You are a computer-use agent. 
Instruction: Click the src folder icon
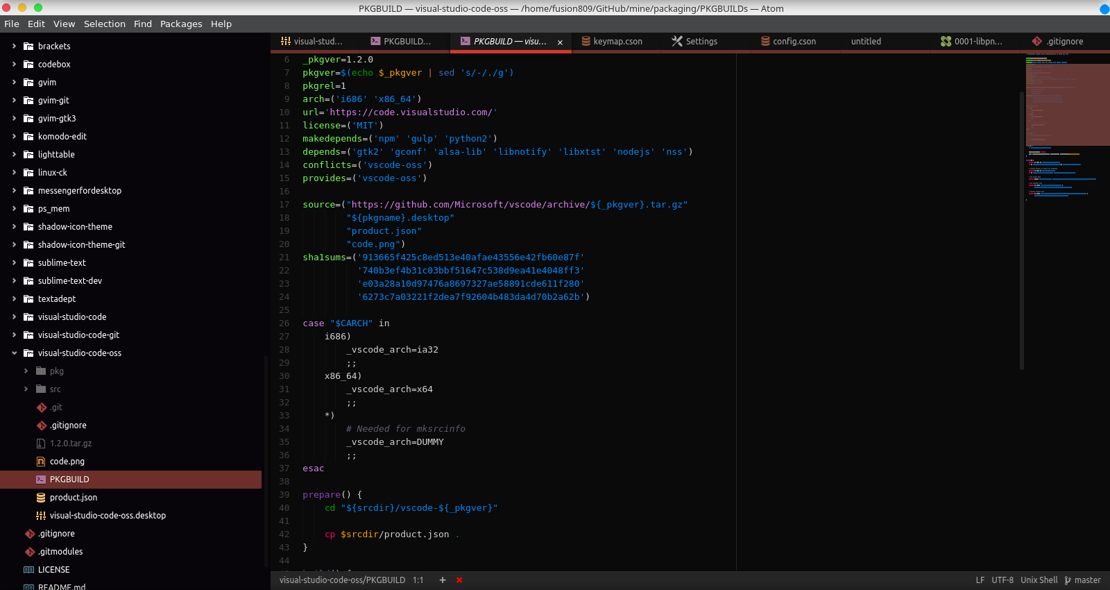pyautogui.click(x=41, y=389)
